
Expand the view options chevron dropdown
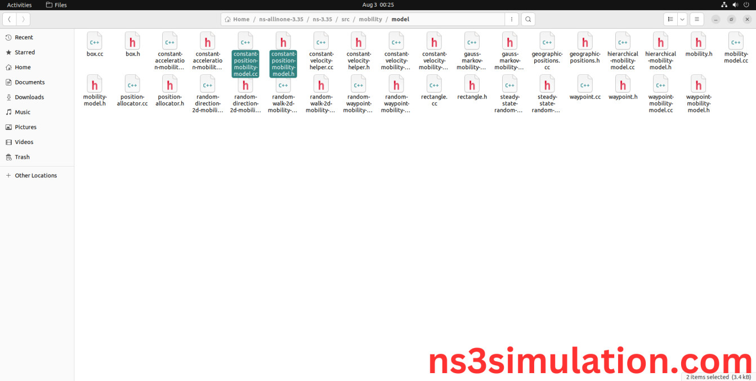pyautogui.click(x=682, y=19)
